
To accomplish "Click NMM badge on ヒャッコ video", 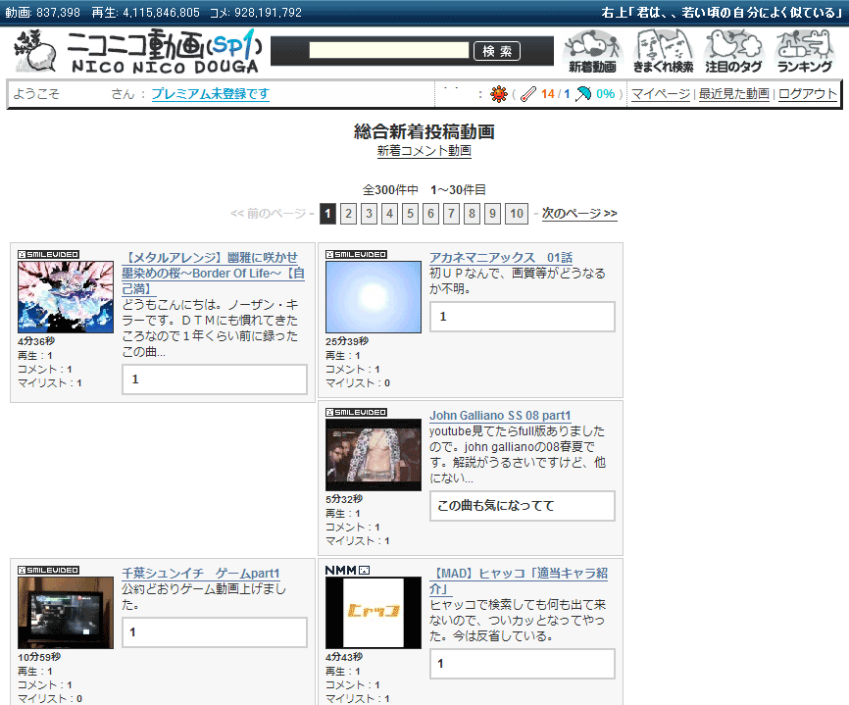I will [347, 570].
